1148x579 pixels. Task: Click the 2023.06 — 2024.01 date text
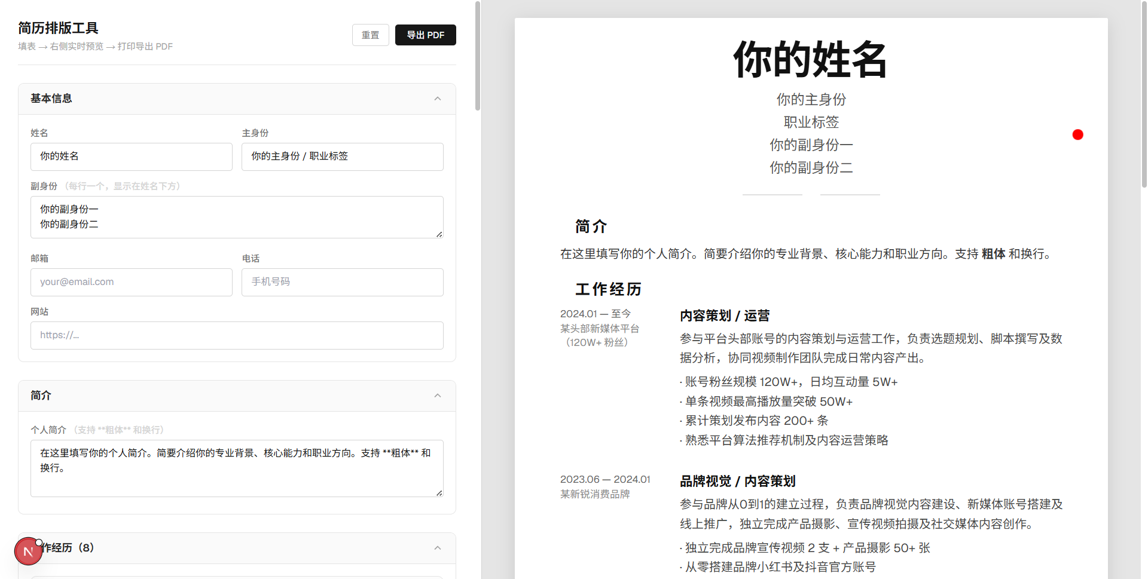pyautogui.click(x=605, y=479)
